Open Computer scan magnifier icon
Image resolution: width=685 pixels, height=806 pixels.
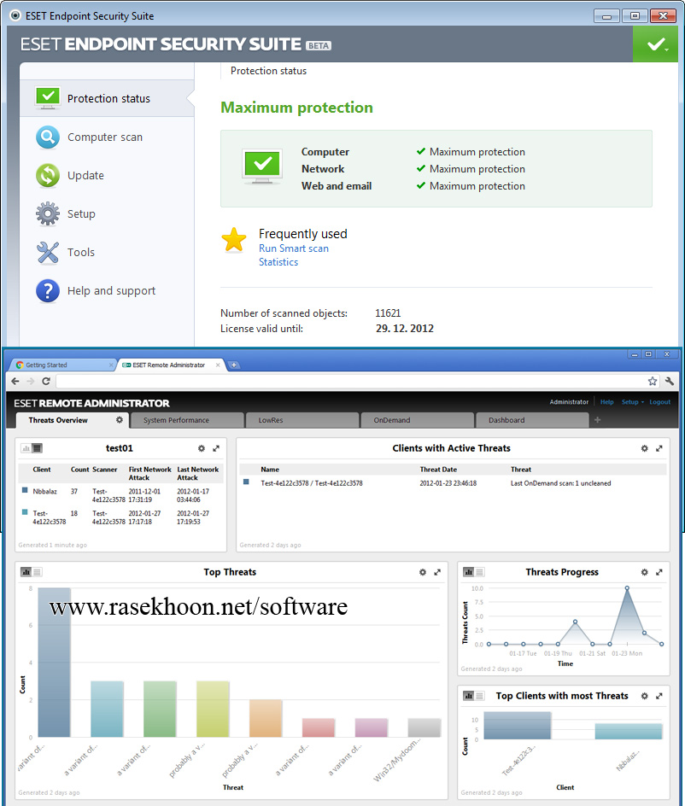48,137
